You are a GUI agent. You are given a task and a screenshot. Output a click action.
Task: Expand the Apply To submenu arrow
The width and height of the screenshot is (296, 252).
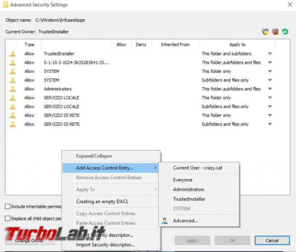point(155,189)
